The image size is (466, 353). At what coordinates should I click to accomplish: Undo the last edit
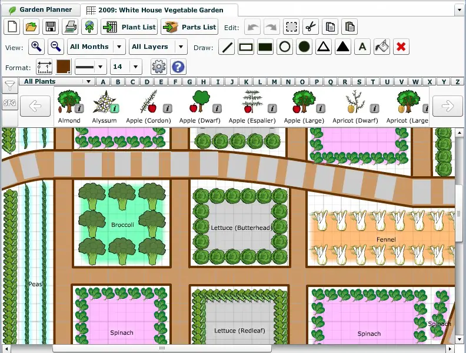tap(252, 27)
